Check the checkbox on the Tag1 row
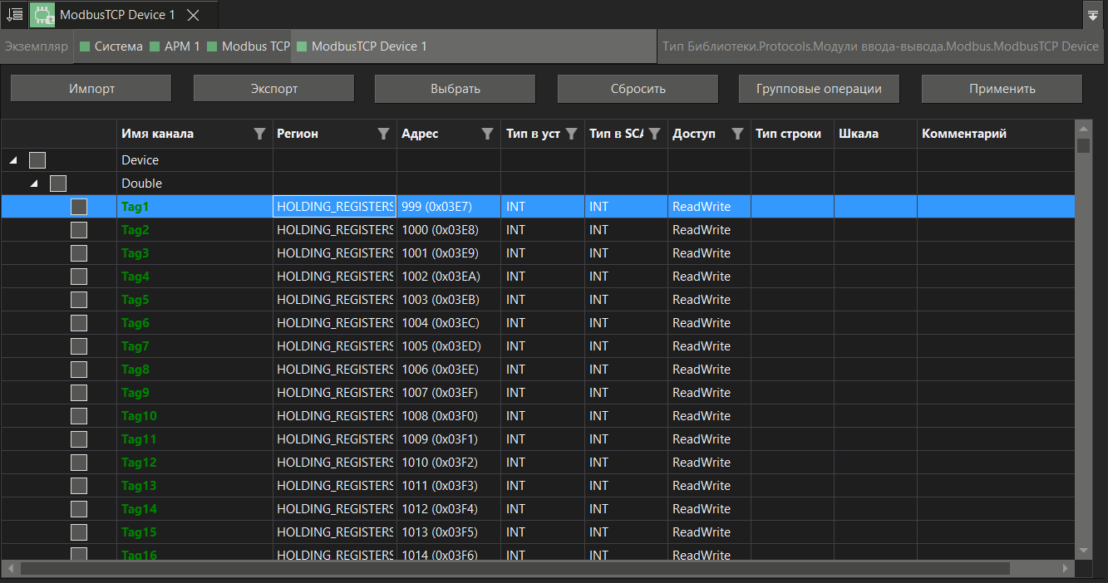This screenshot has width=1108, height=583. coord(79,206)
